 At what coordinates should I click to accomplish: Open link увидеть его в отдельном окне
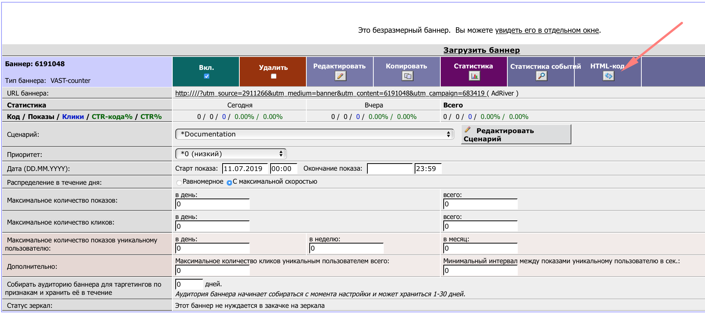pyautogui.click(x=547, y=30)
